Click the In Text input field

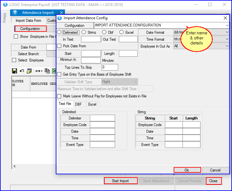pyautogui.click(x=91, y=39)
